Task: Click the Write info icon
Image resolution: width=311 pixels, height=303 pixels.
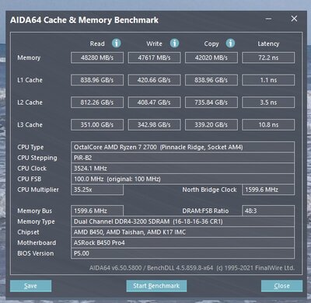Action: (174, 43)
